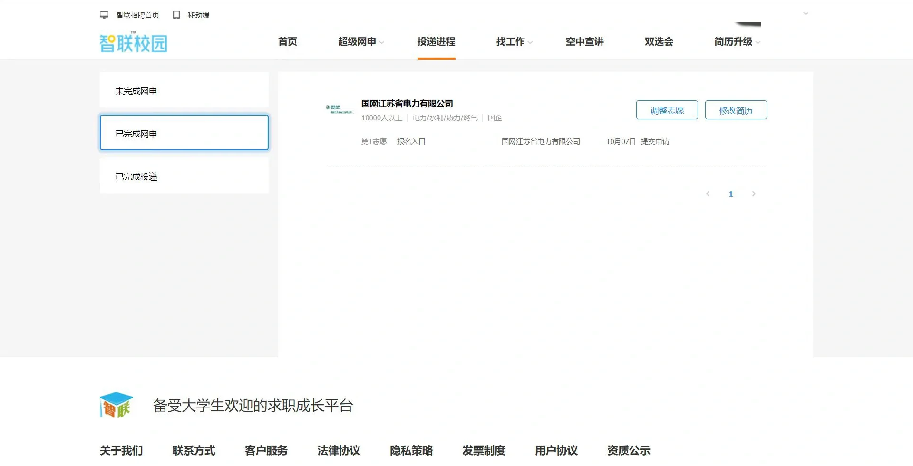Viewport: 913px width, 466px height.
Task: Click the 报名入口 position text
Action: click(411, 142)
